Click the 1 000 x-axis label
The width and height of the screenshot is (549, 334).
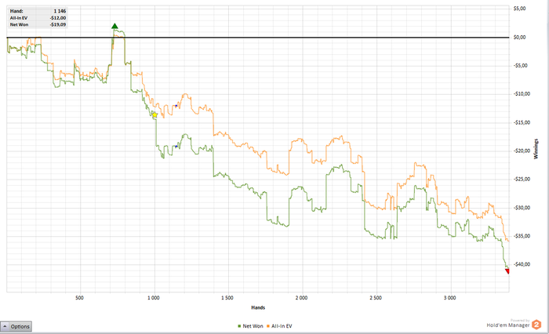click(x=154, y=298)
